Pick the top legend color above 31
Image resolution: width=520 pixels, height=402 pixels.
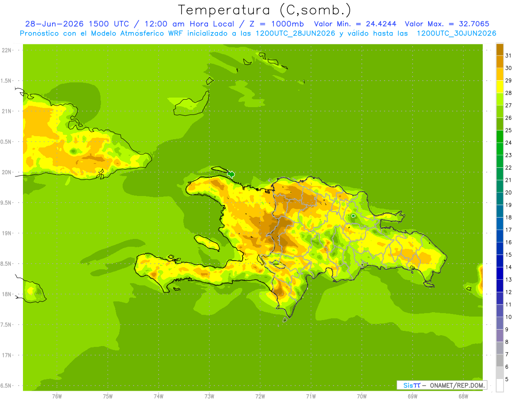pyautogui.click(x=500, y=49)
